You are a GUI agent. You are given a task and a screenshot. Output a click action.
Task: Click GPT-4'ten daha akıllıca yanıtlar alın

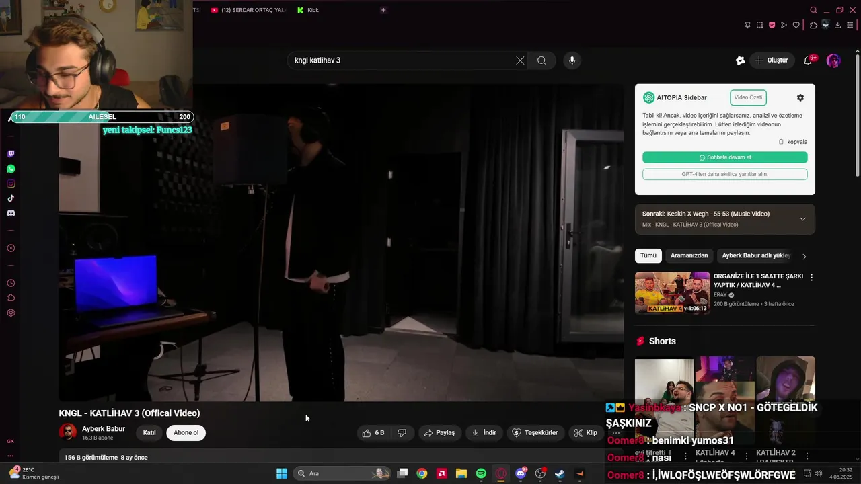point(724,174)
